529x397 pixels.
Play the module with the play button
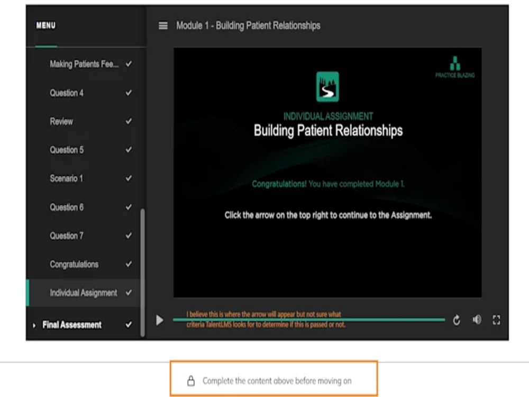(x=160, y=320)
